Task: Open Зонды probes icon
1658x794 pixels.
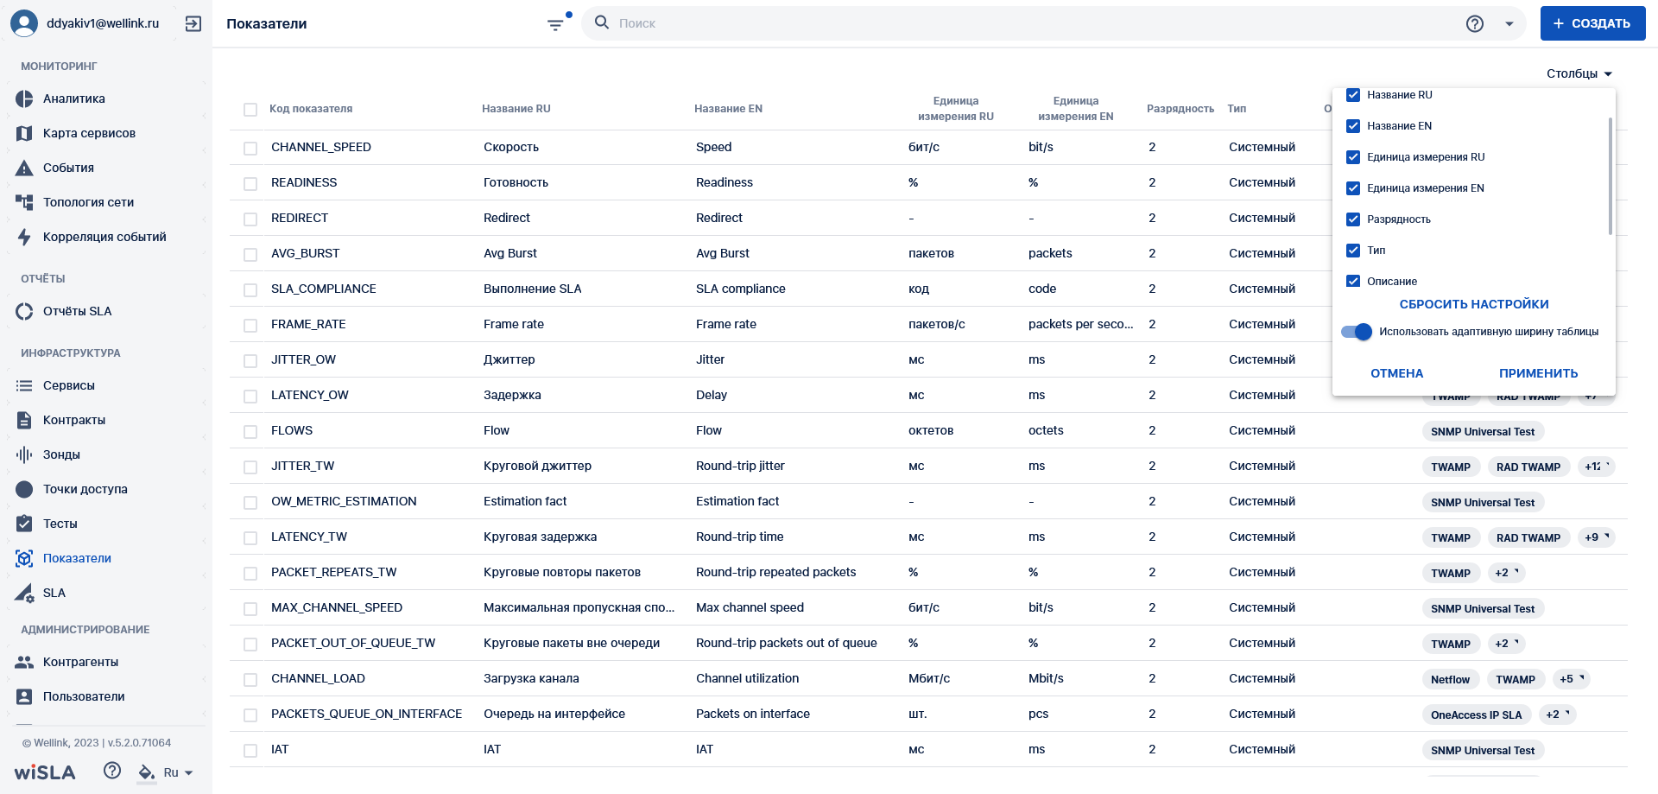Action: [24, 454]
